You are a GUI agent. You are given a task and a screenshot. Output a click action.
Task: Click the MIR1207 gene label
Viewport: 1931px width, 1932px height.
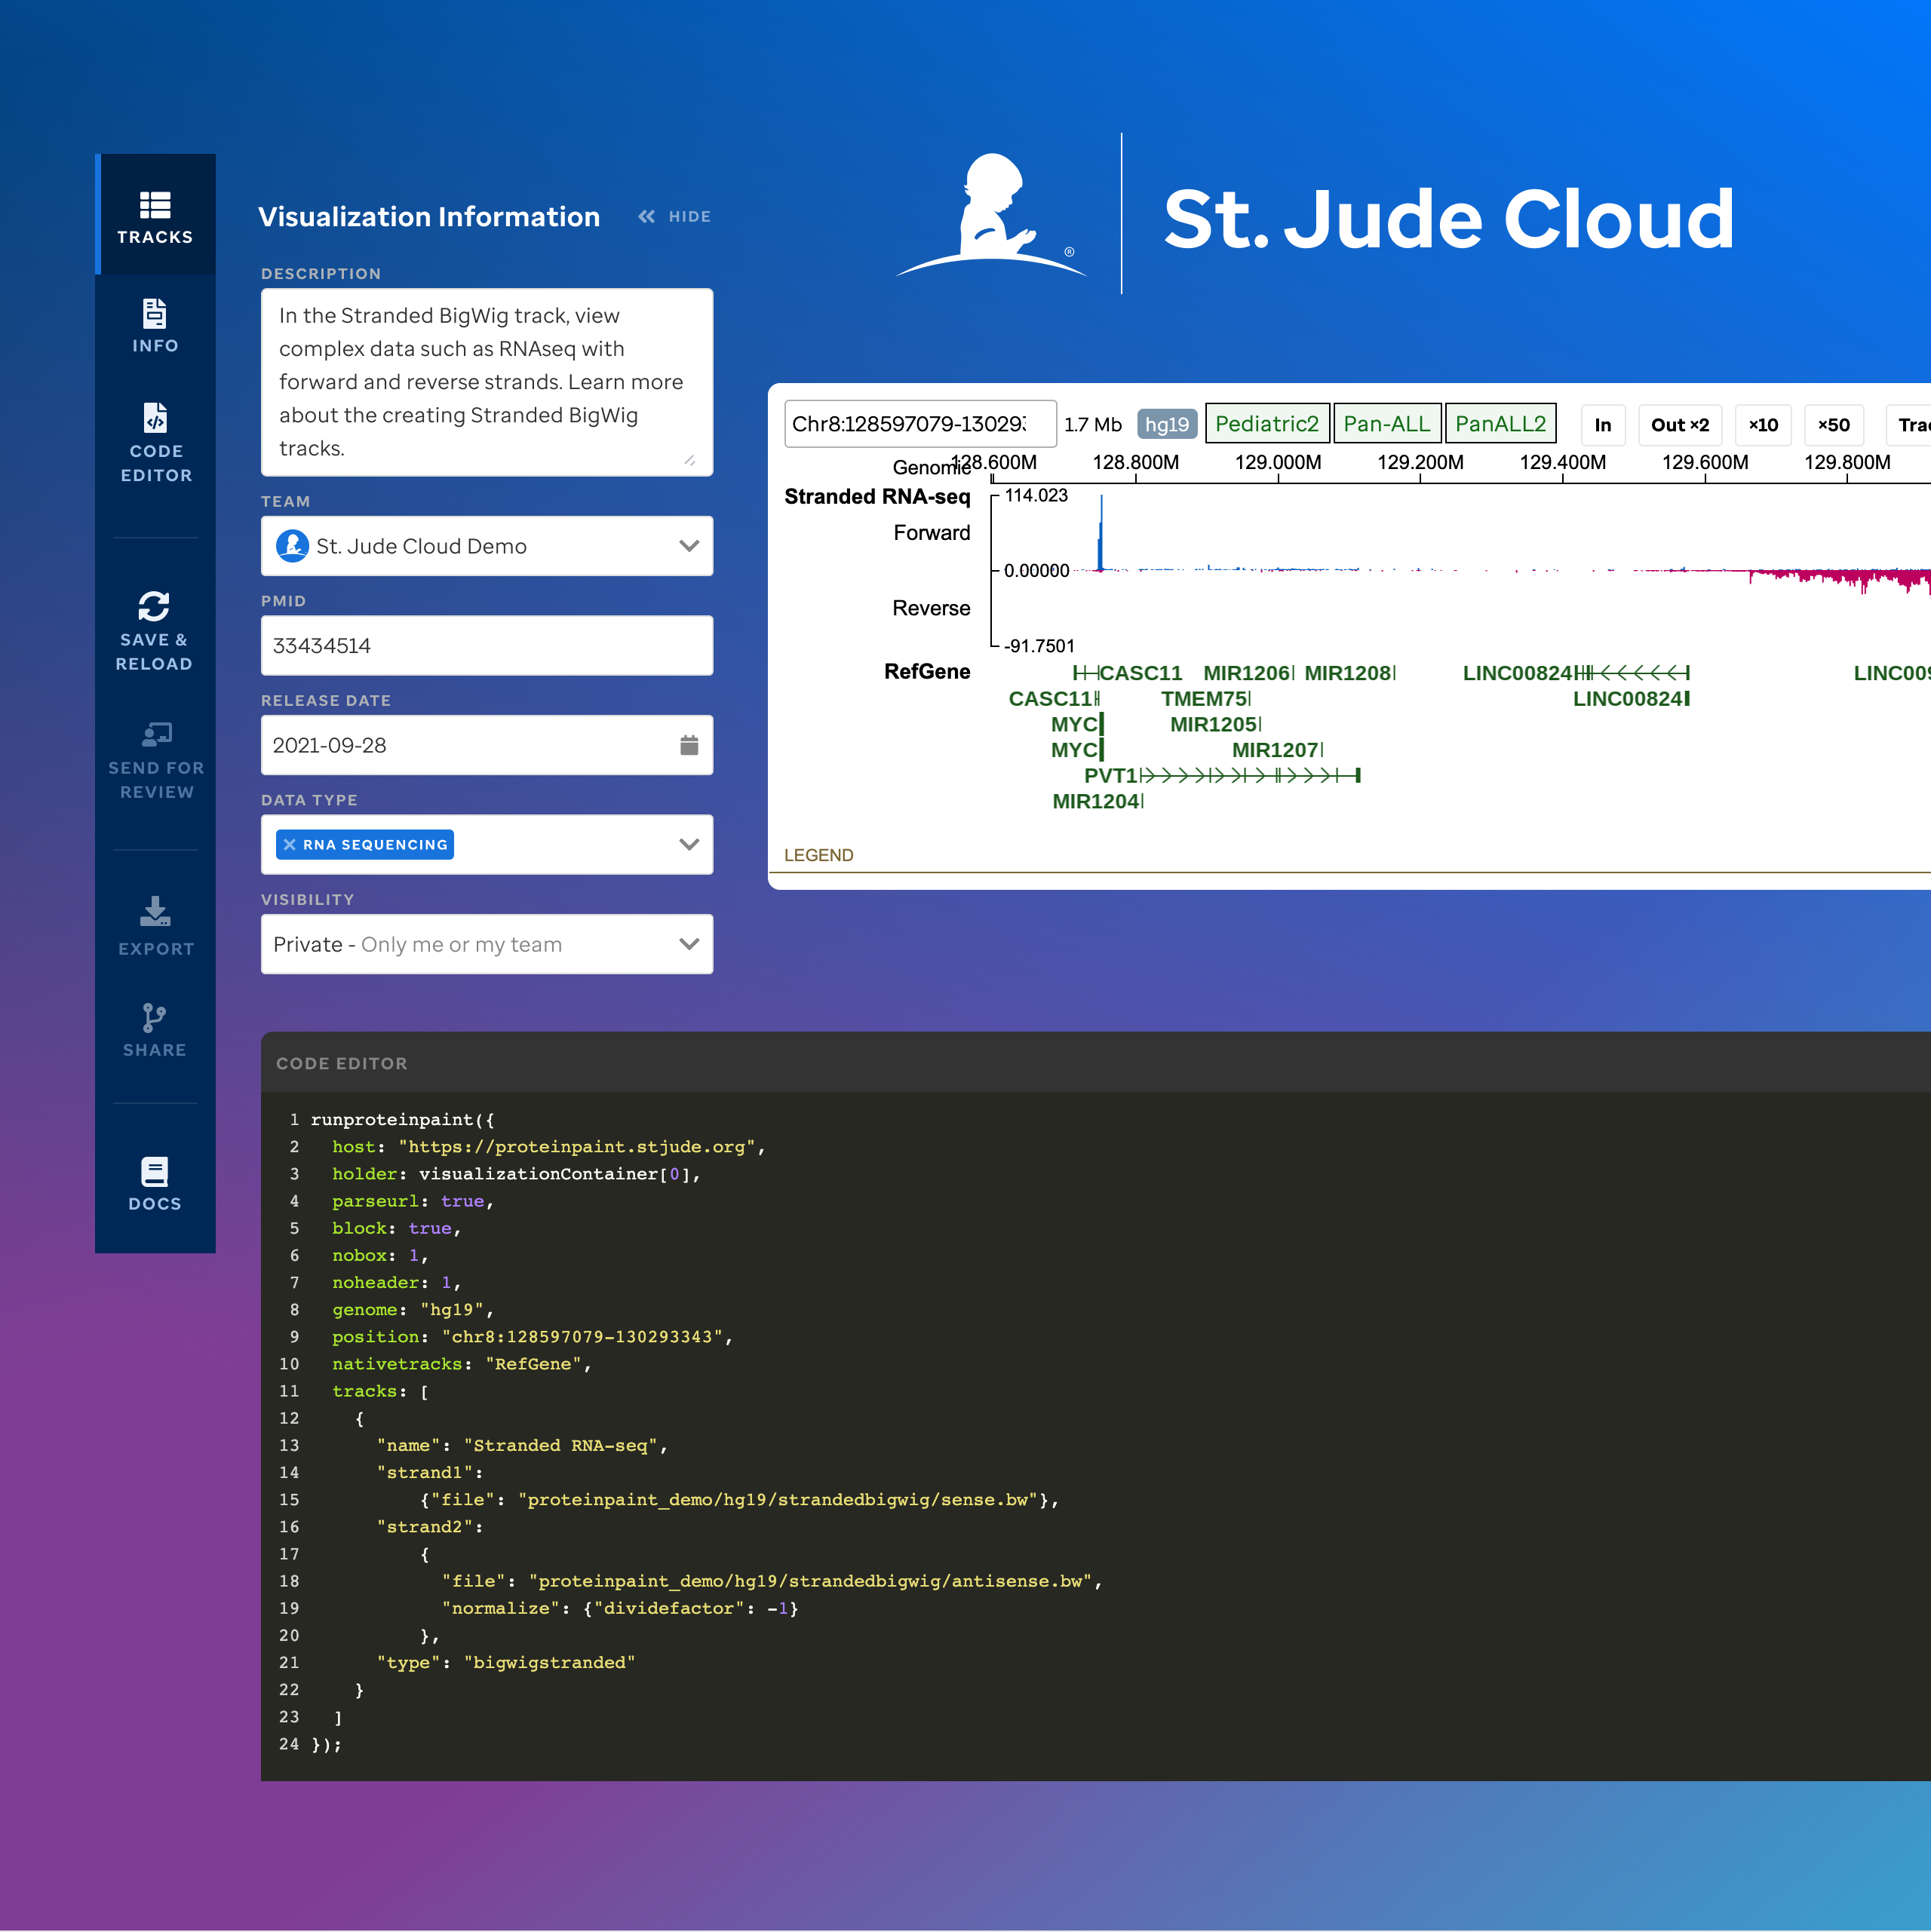pyautogui.click(x=1277, y=751)
